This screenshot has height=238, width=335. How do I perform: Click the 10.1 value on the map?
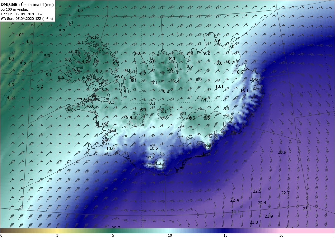tap(219, 86)
